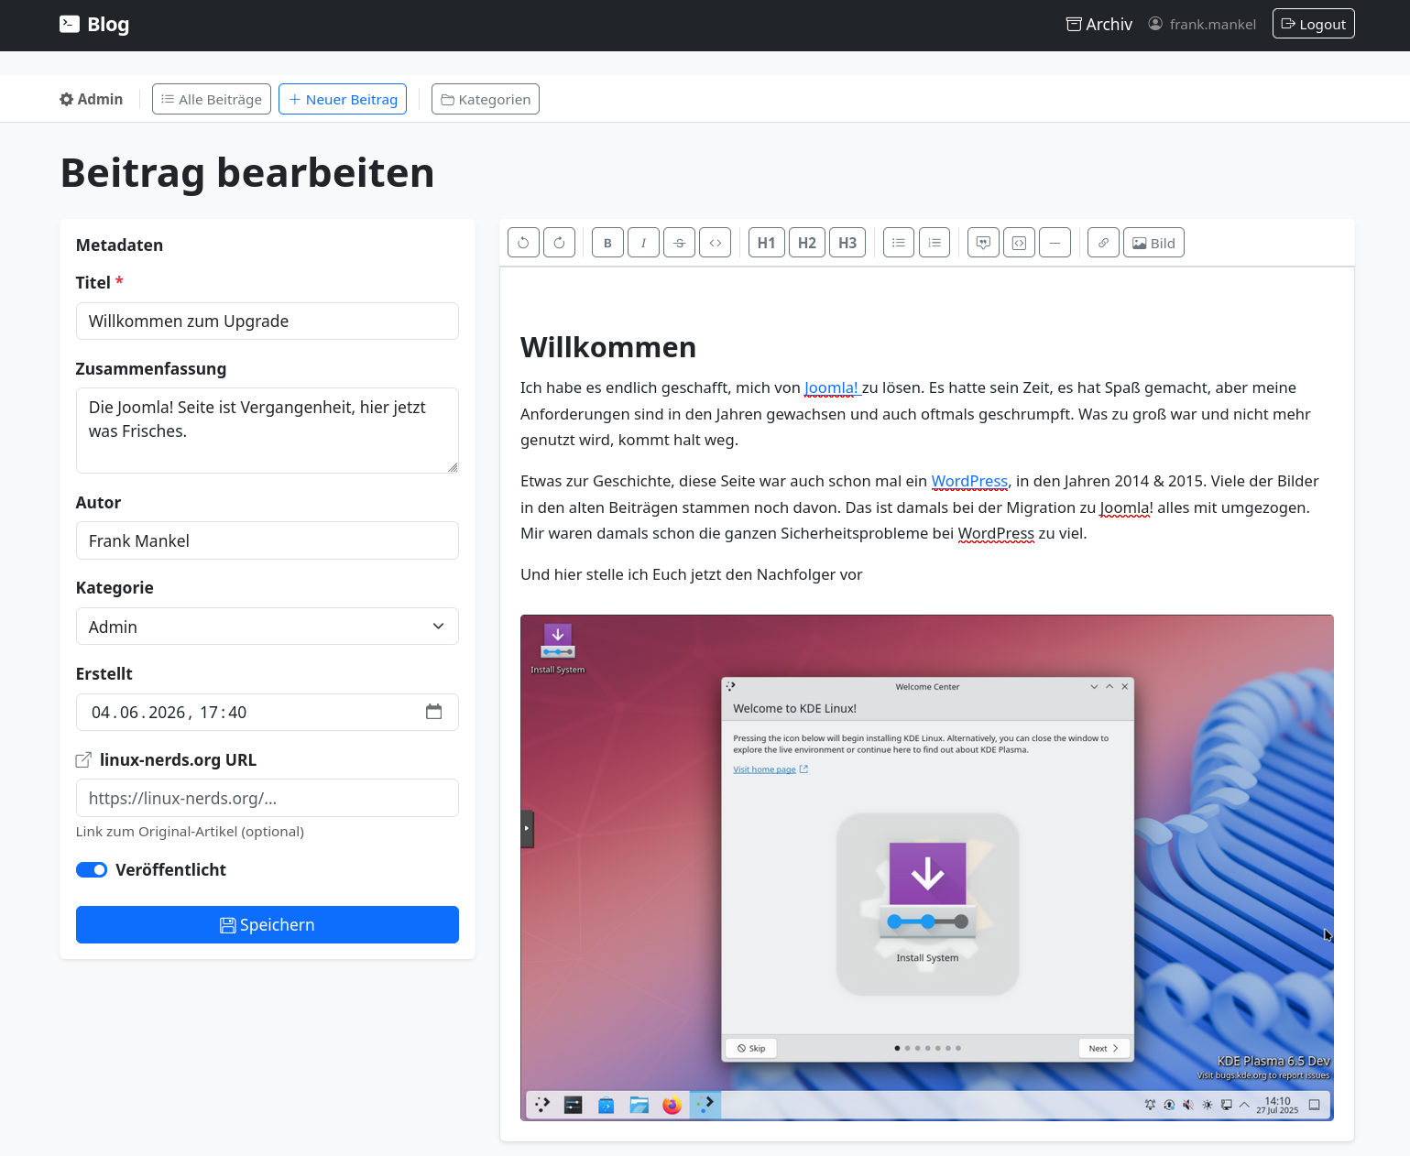Click the "Kategorie" field label

(x=115, y=588)
